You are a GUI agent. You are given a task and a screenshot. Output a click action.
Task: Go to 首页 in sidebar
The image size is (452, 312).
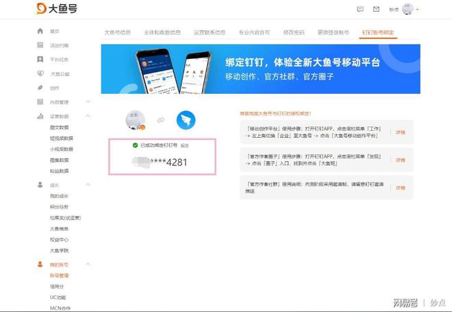coord(55,31)
